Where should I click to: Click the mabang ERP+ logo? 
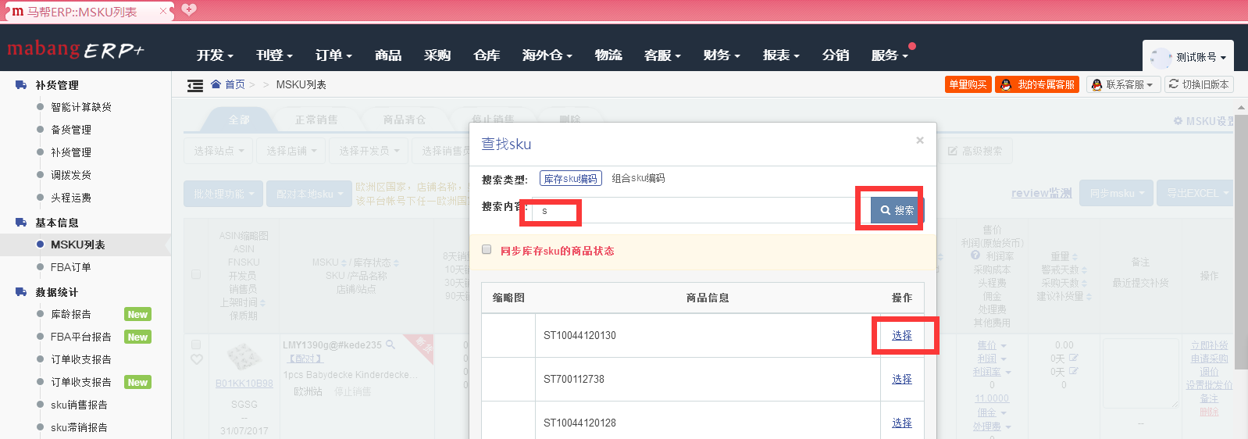[x=76, y=50]
